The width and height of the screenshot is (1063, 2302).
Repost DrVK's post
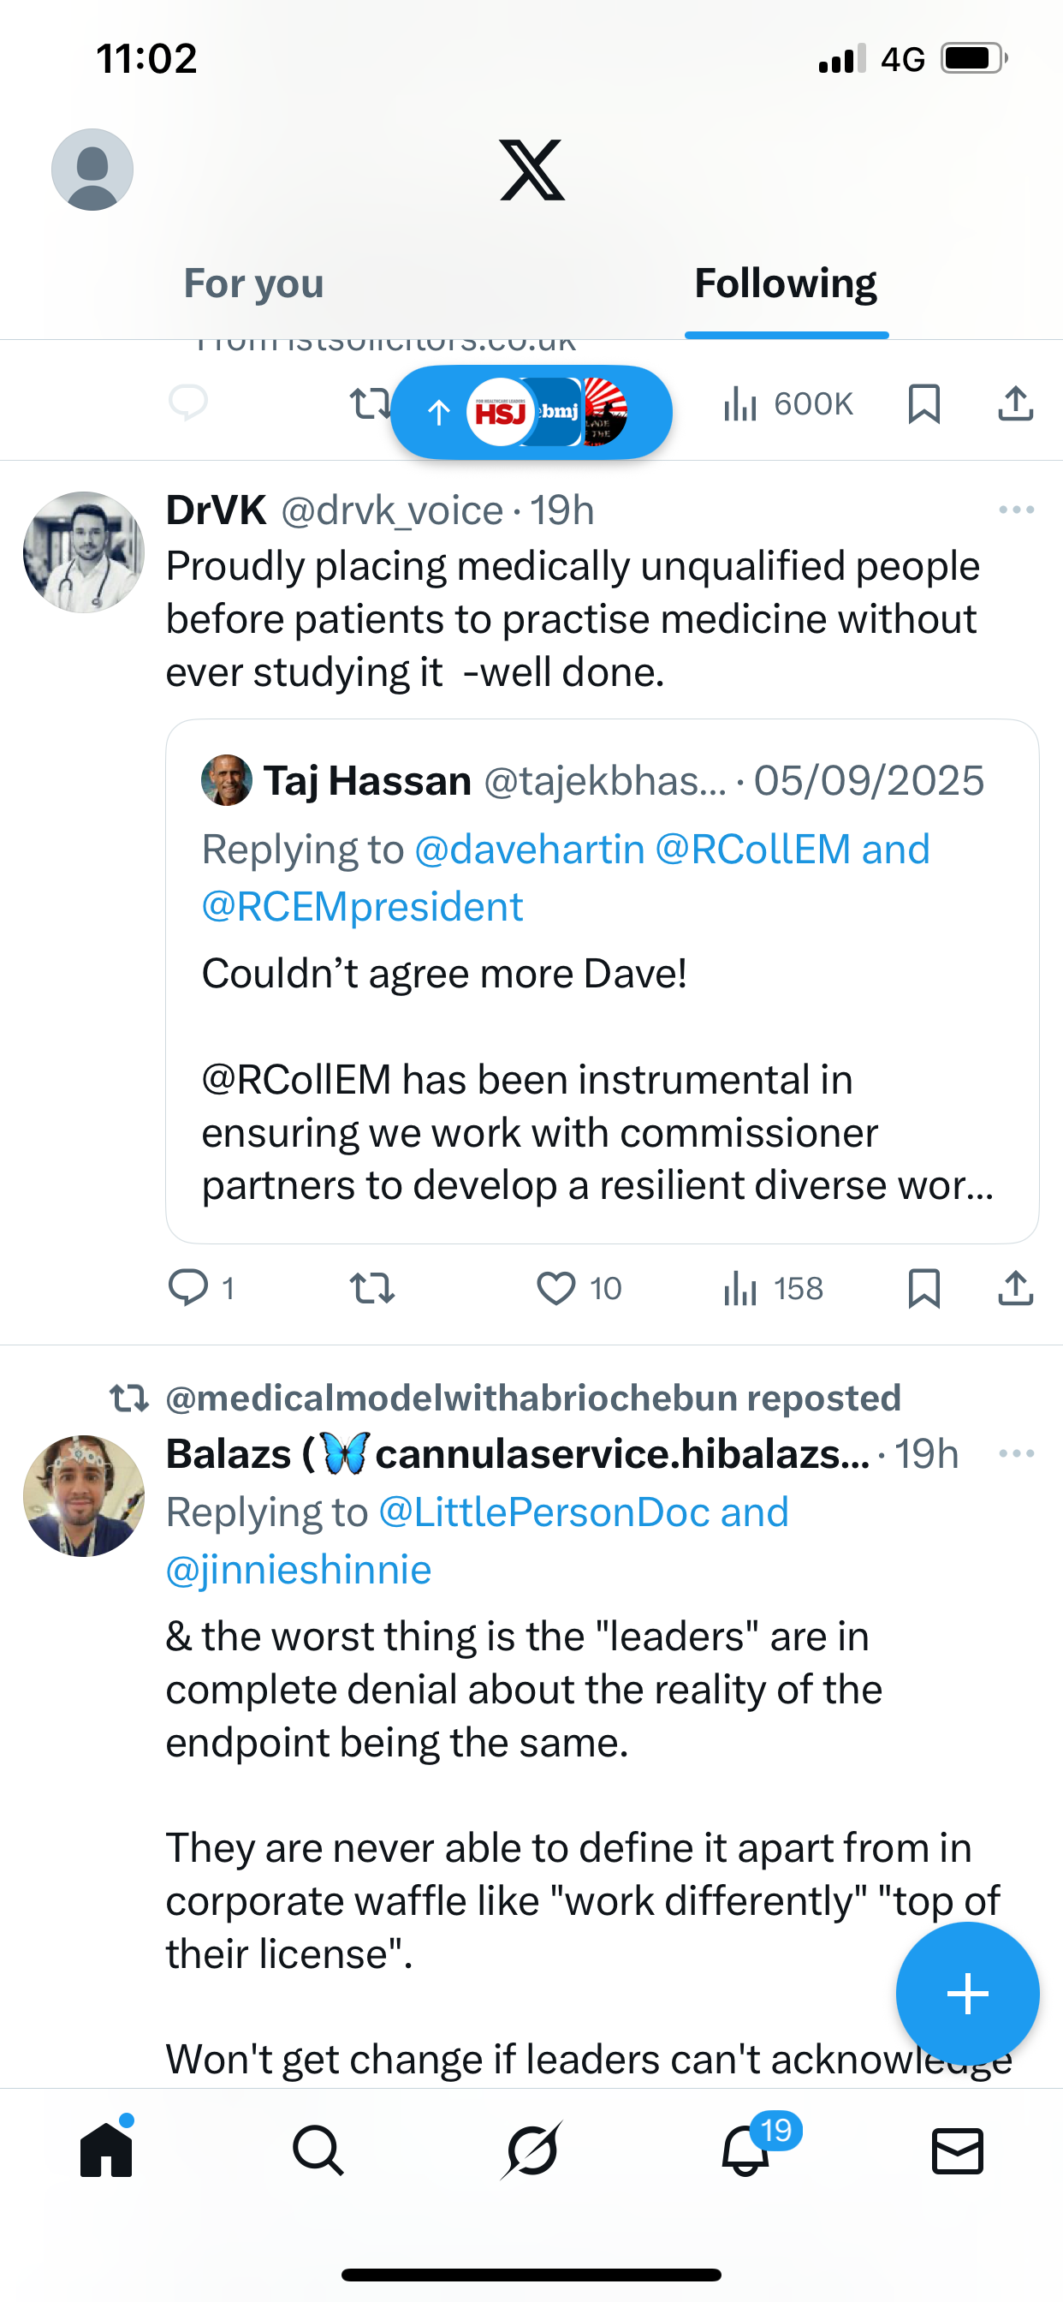[371, 1289]
